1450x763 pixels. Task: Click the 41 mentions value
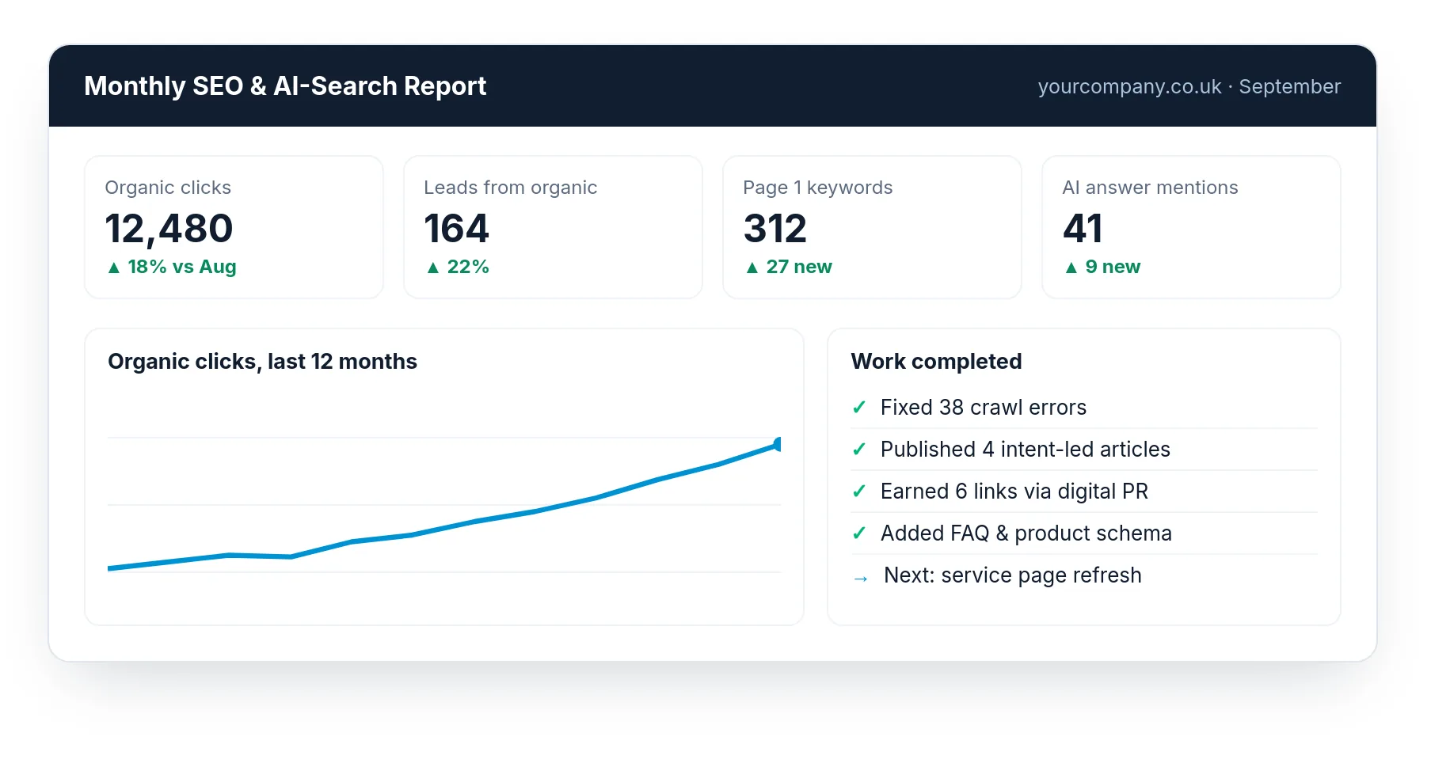click(x=1083, y=229)
